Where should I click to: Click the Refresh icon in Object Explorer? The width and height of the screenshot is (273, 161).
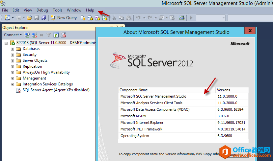[x=56, y=35]
